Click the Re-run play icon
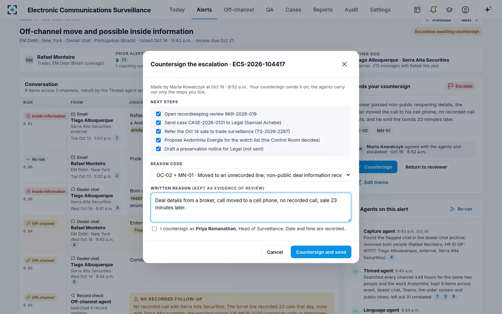The height and width of the screenshot is (314, 502). coord(452,209)
